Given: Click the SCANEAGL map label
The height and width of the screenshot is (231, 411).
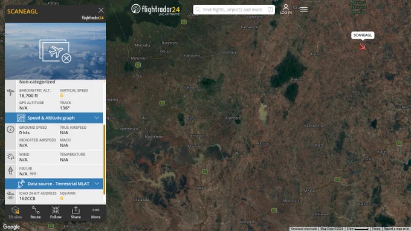Looking at the screenshot, I should (x=363, y=35).
